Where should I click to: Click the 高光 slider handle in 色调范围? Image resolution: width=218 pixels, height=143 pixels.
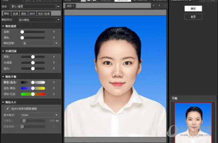coord(33,69)
